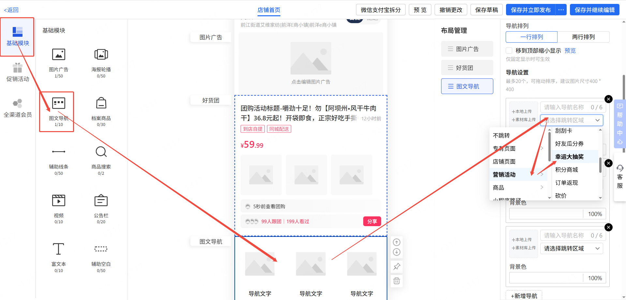Open the 客服 customer service chat
626x300 pixels.
pyautogui.click(x=620, y=177)
